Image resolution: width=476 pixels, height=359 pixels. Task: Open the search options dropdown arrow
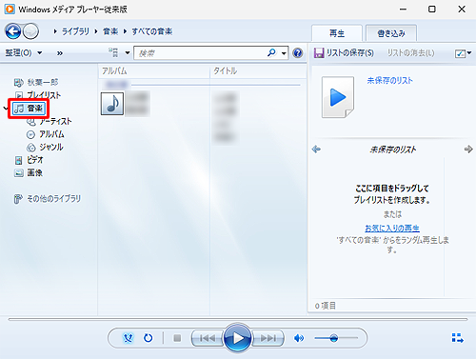coord(284,53)
